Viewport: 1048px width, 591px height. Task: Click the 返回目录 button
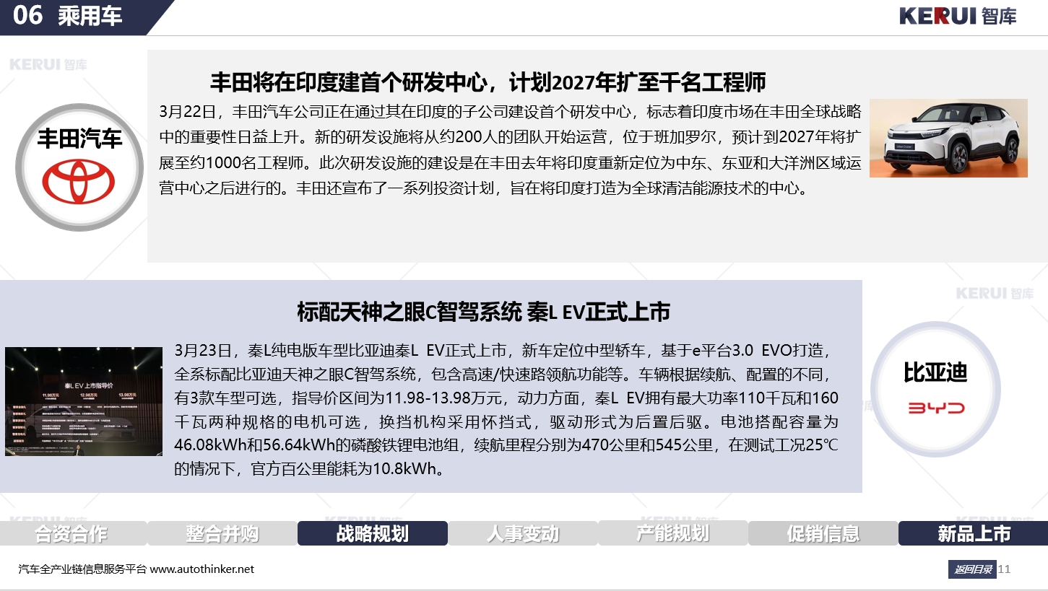coord(972,569)
